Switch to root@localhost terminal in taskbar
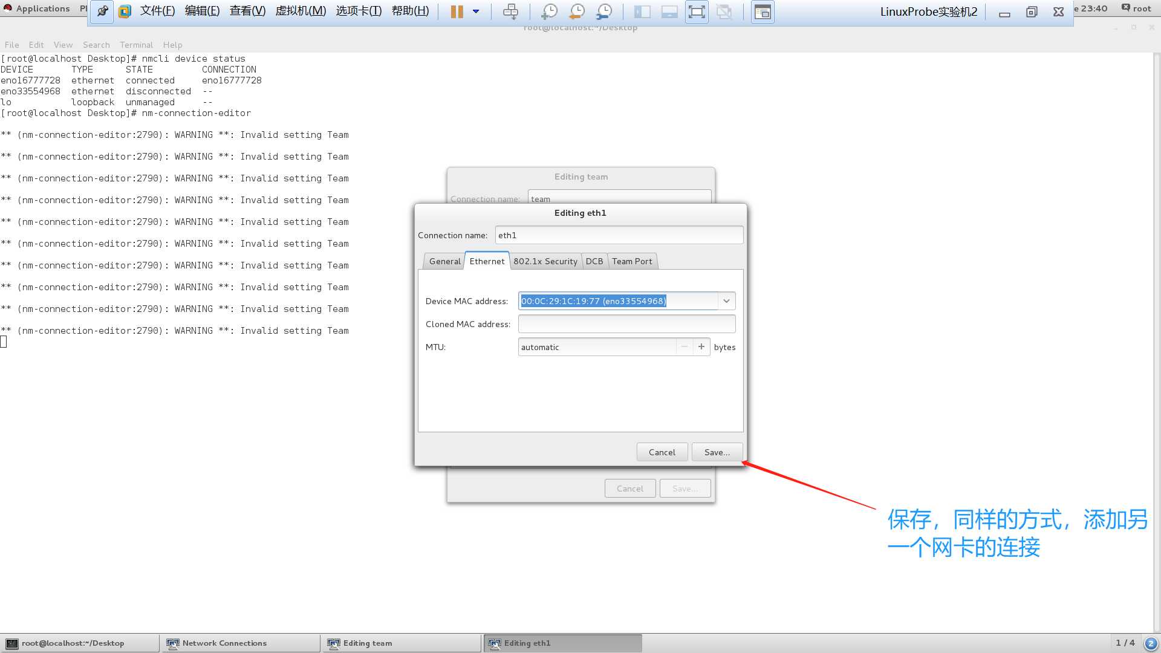This screenshot has height=653, width=1161. (80, 643)
